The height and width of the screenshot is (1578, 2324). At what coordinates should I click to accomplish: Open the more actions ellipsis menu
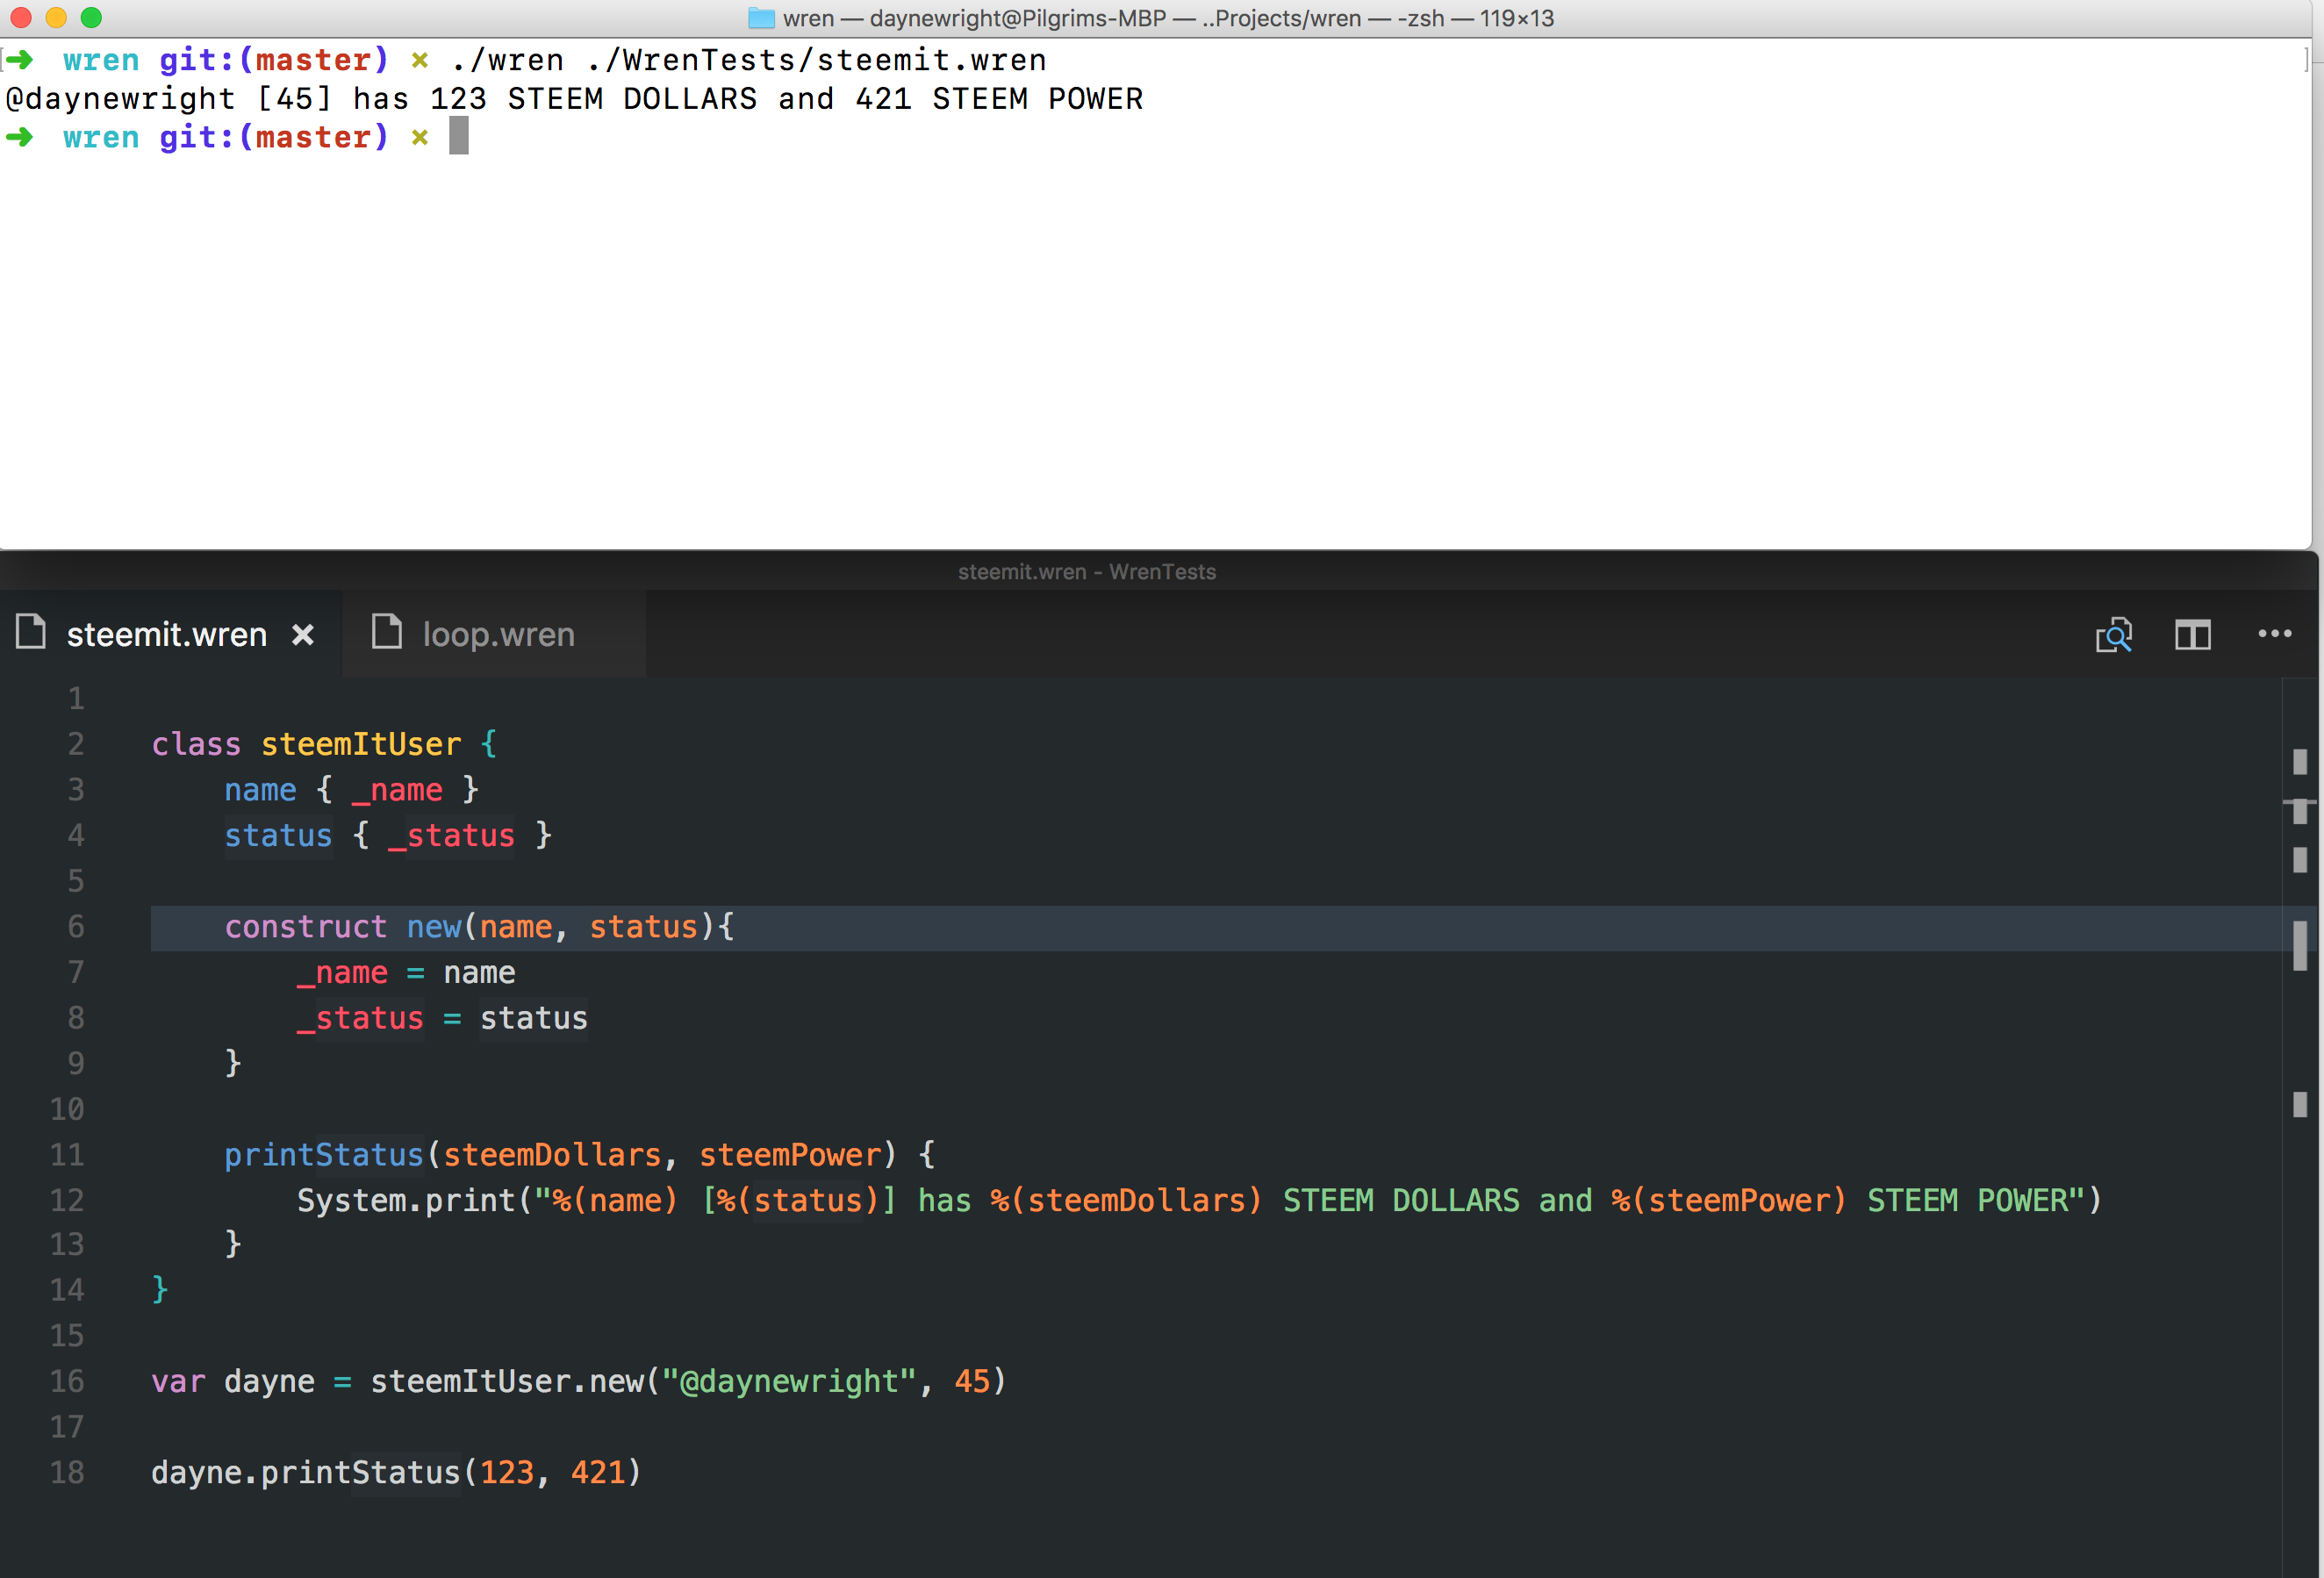pyautogui.click(x=2275, y=634)
